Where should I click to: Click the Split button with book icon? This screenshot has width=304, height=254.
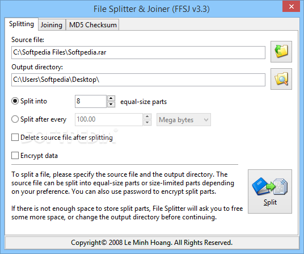270,191
